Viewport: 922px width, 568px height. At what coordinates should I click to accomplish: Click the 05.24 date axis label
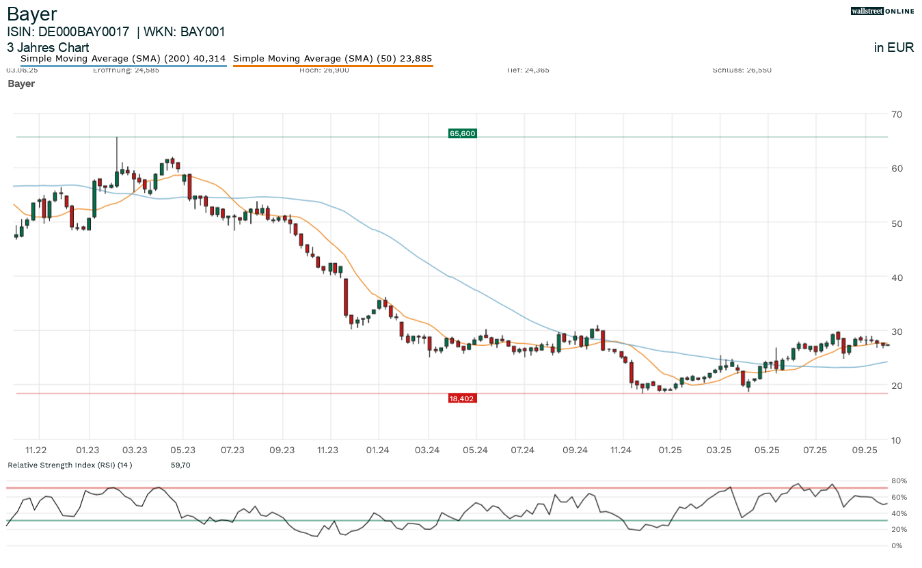tap(475, 450)
